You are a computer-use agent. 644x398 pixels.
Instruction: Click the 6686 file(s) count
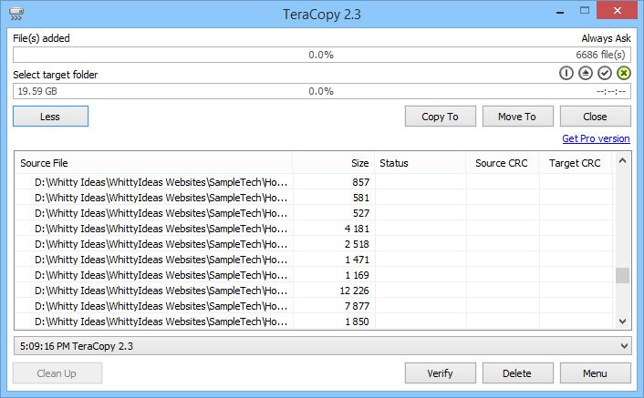click(x=600, y=55)
